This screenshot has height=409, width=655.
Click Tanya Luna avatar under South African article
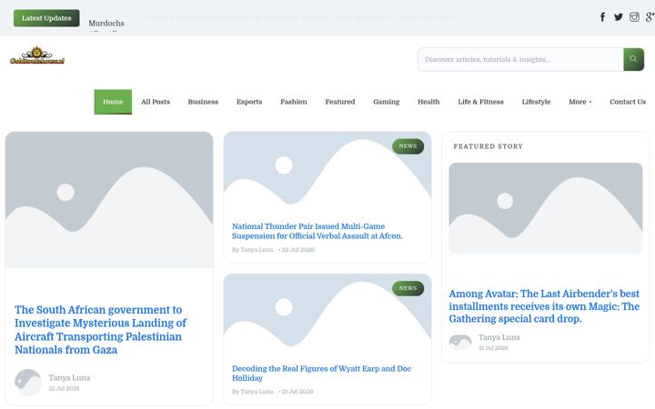click(28, 383)
